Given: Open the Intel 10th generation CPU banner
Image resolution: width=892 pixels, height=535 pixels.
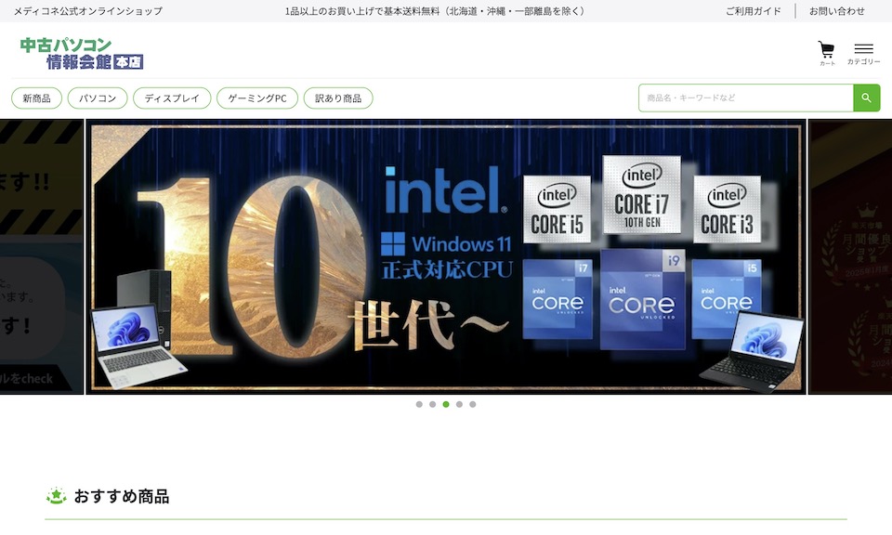Looking at the screenshot, I should 446,256.
